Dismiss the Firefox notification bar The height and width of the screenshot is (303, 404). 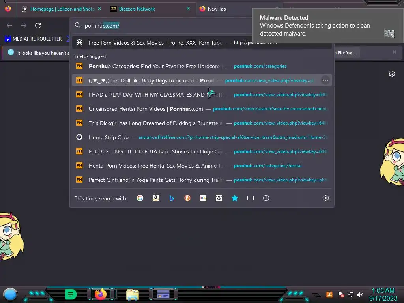point(394,52)
